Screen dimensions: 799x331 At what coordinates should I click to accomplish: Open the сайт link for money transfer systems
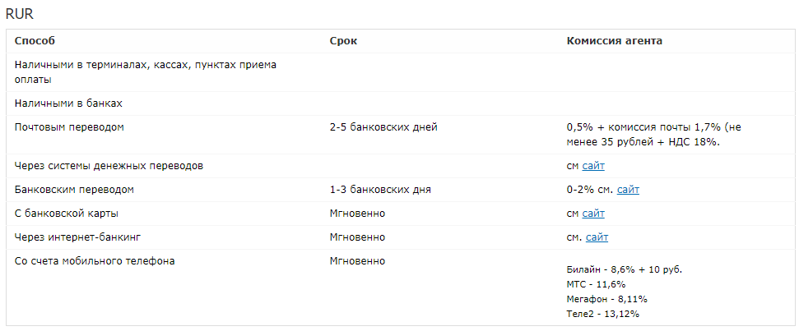click(593, 166)
